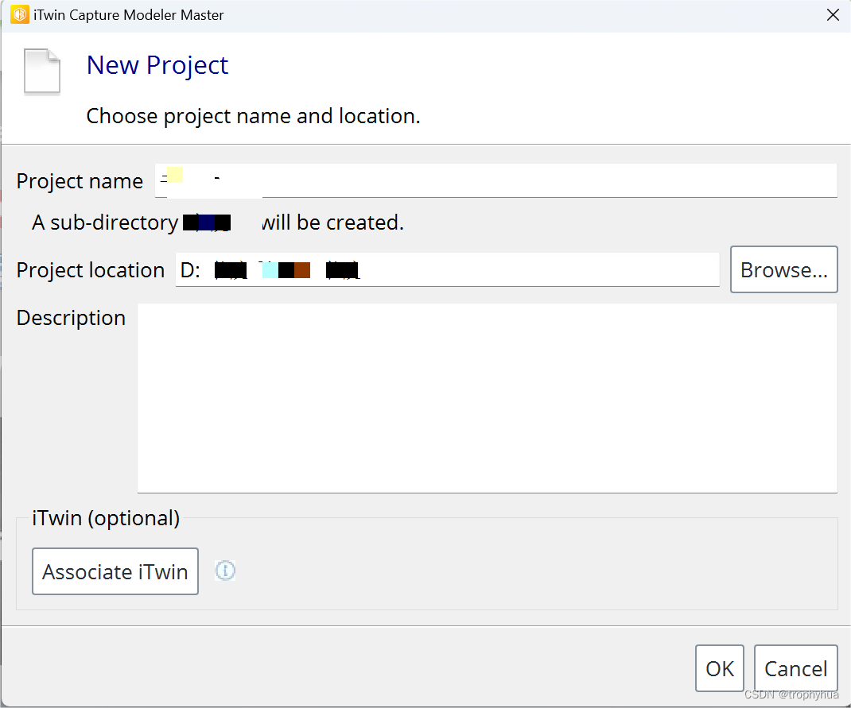Close the New Project dialog
The height and width of the screenshot is (708, 851).
point(833,14)
